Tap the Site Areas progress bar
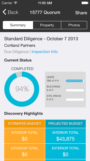The height and width of the screenshot is (161, 90). (x=75, y=100)
